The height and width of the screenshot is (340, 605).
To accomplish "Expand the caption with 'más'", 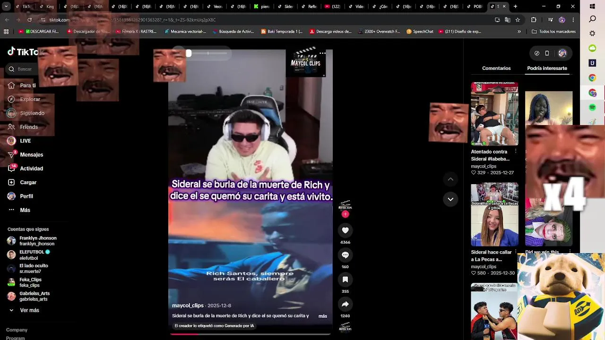I will coord(322,316).
